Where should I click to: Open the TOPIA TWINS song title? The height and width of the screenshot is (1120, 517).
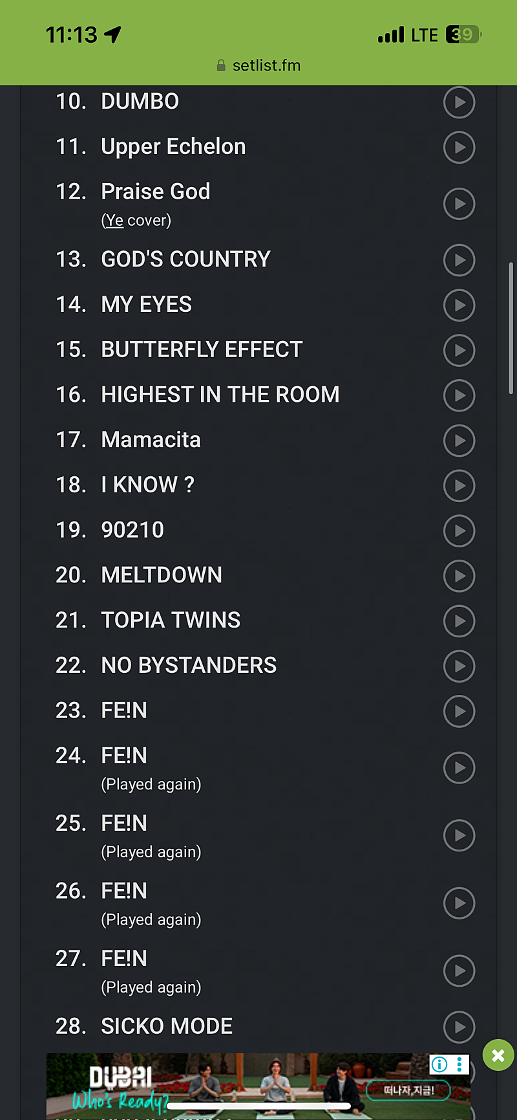(x=171, y=620)
